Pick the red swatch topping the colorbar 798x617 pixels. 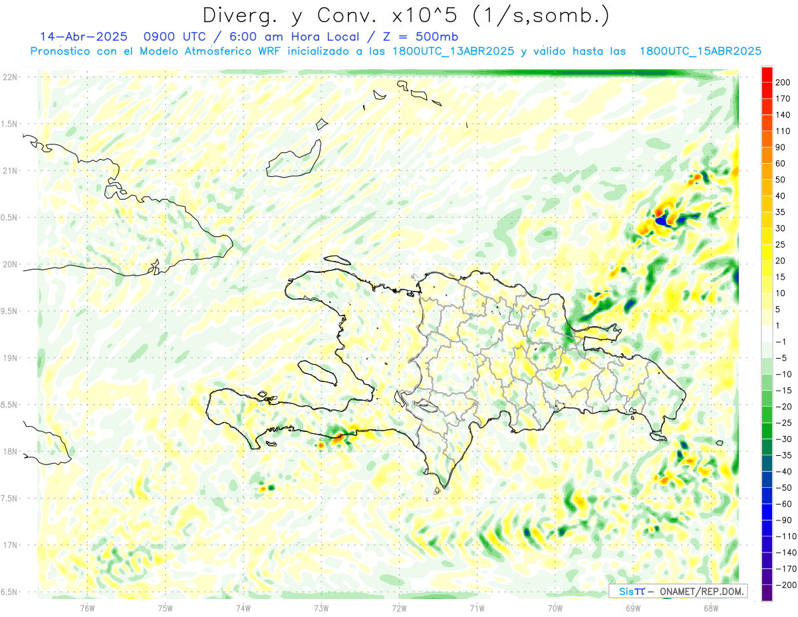[x=767, y=75]
